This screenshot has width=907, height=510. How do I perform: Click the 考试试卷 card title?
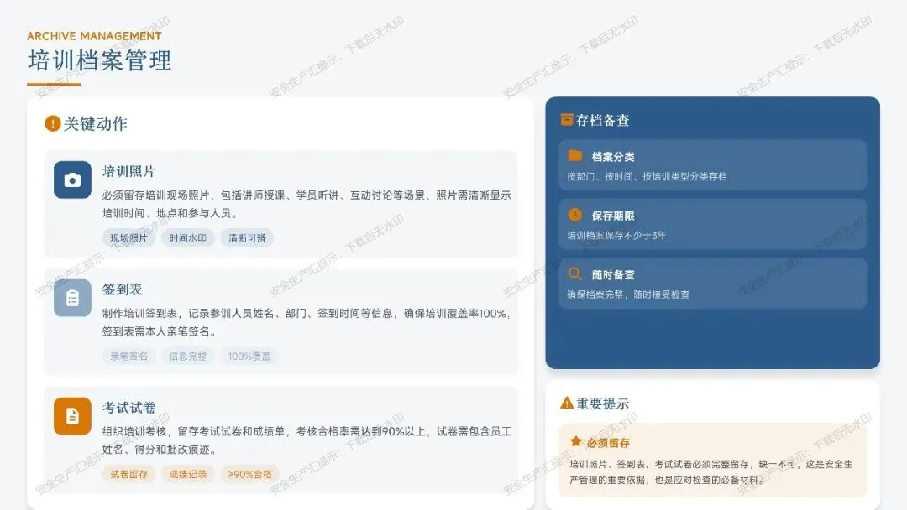tap(129, 407)
